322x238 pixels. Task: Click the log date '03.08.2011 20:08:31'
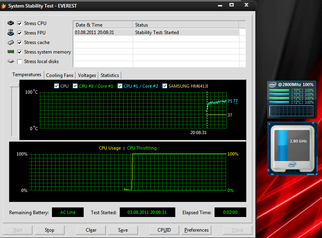point(94,33)
